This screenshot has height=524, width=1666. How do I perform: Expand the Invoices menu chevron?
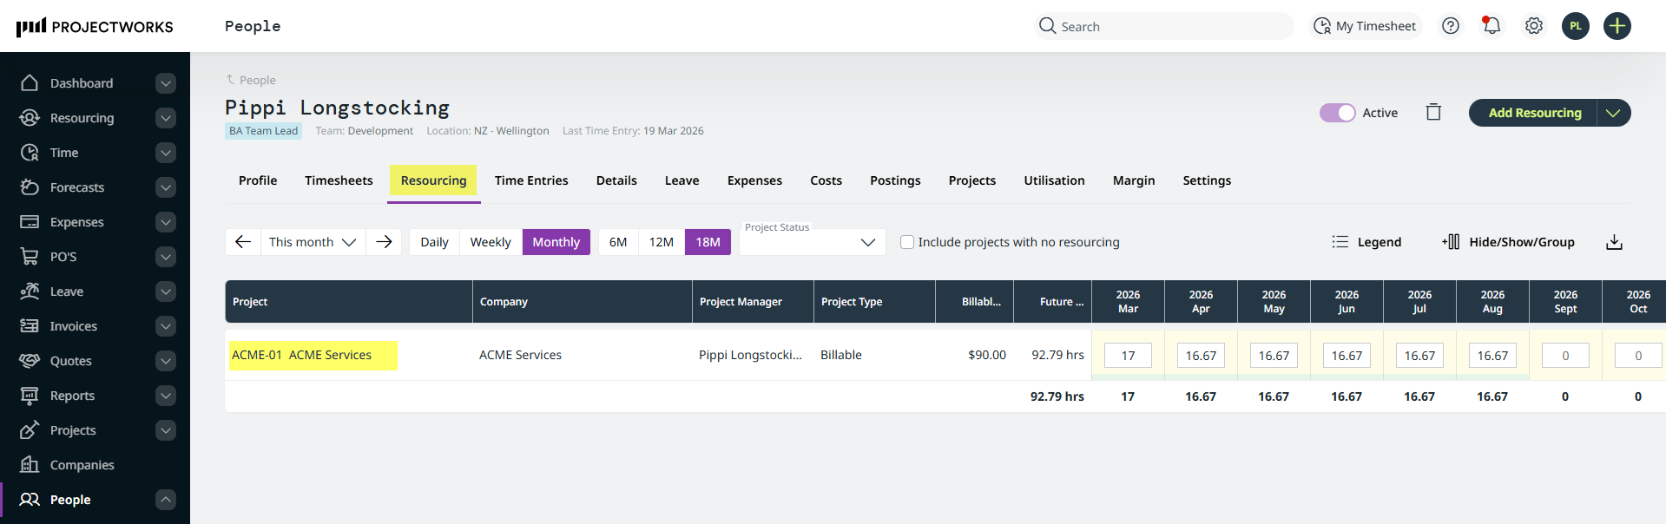tap(166, 326)
